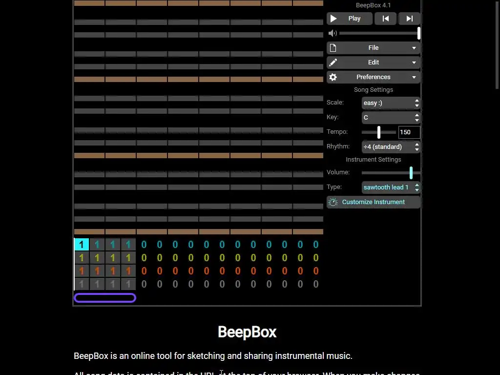Select fifth bar yellow channel 0 cell

point(144,258)
